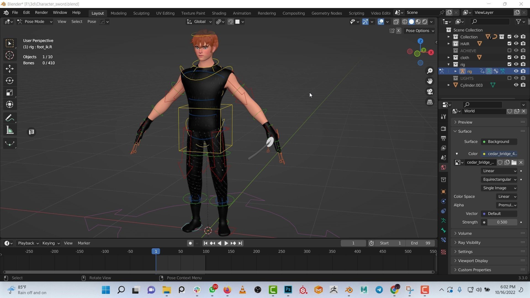Select the Measure tool

click(10, 130)
